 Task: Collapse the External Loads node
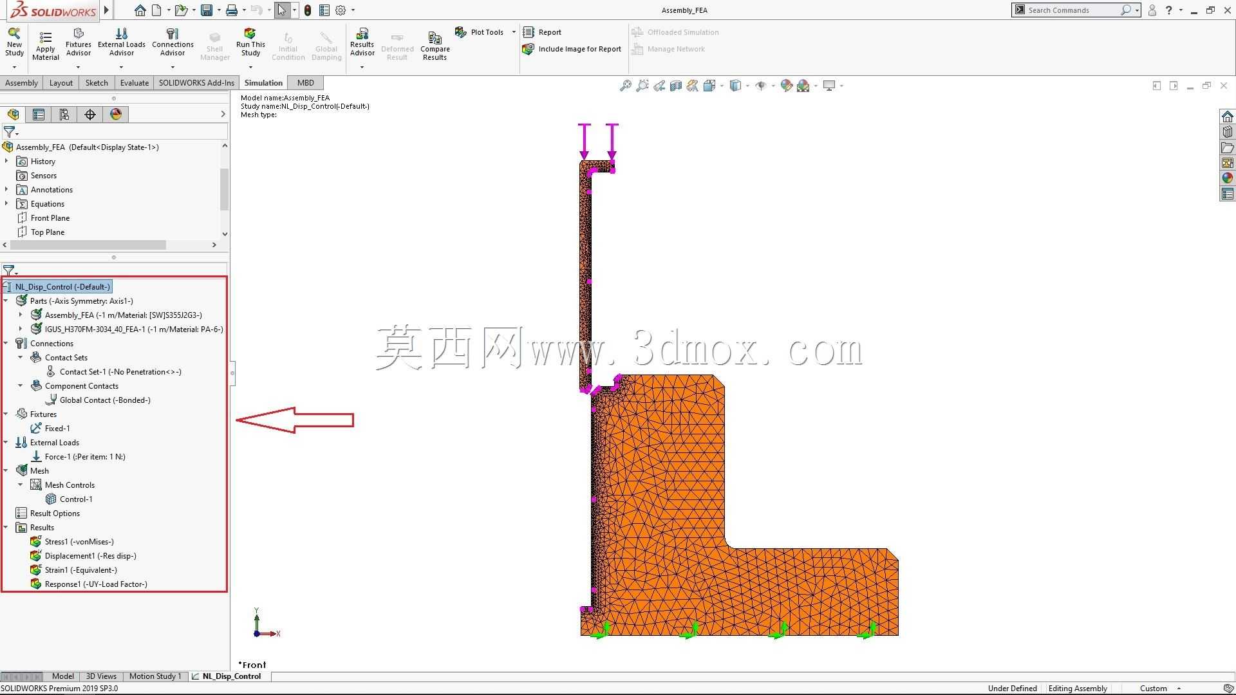6,442
